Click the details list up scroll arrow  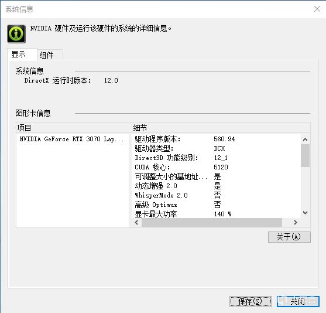pyautogui.click(x=305, y=140)
